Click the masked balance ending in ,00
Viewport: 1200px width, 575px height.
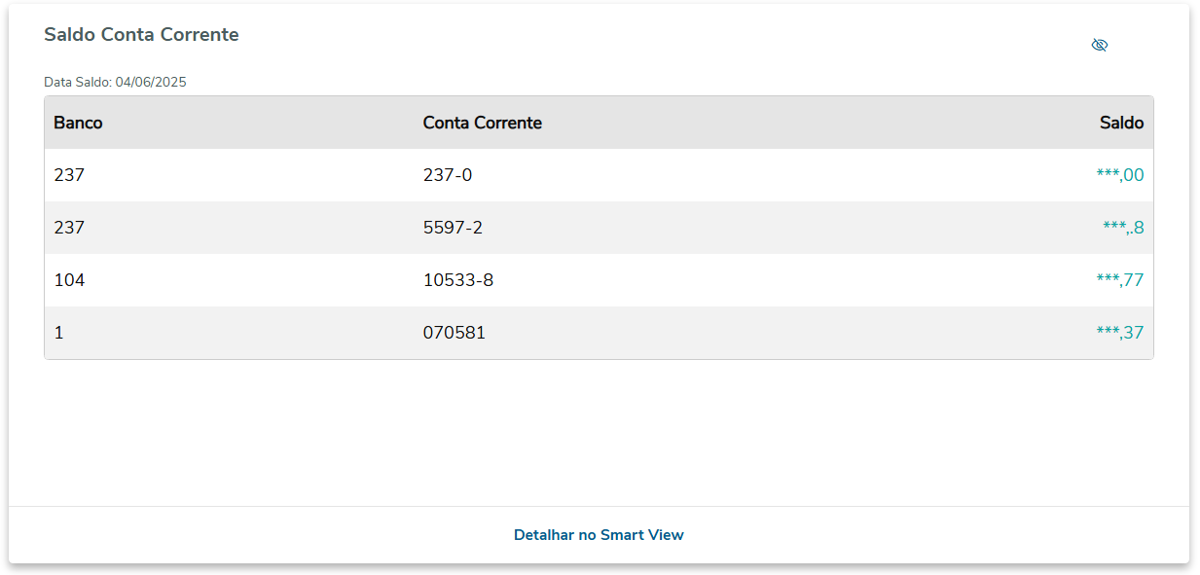click(x=1120, y=175)
